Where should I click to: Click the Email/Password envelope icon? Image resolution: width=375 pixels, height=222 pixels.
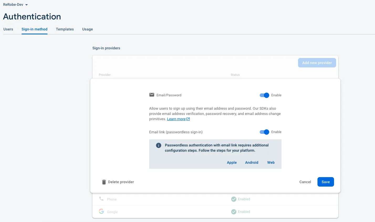point(152,95)
